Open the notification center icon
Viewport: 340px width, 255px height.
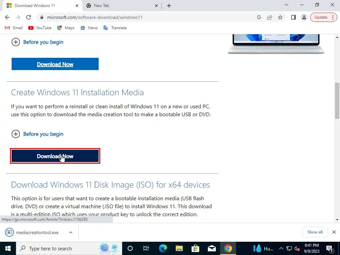330,248
